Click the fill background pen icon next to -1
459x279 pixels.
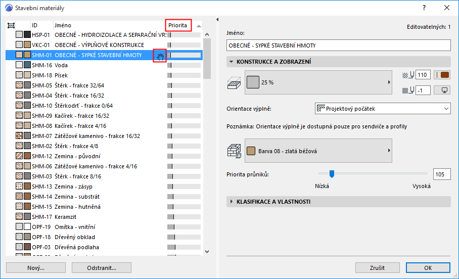click(x=408, y=90)
